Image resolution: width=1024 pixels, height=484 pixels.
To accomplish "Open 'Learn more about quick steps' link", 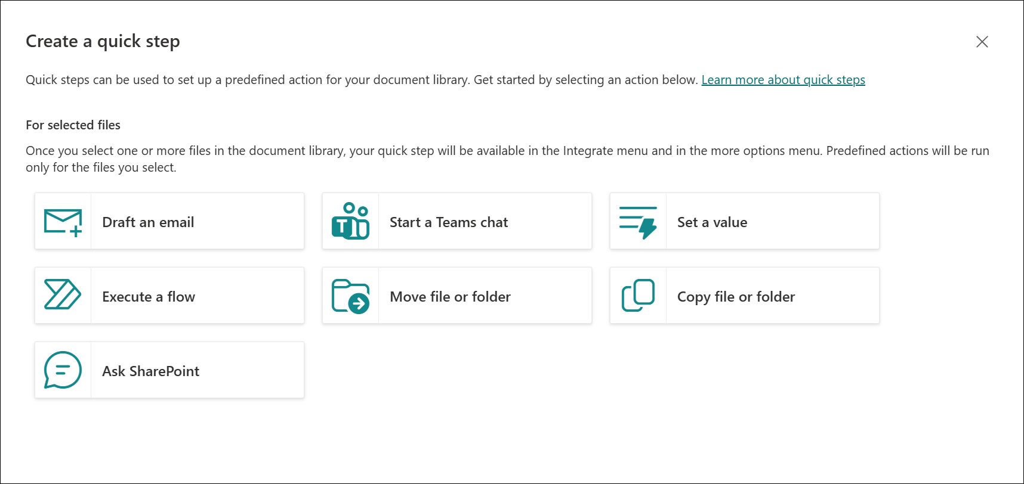I will pos(783,80).
